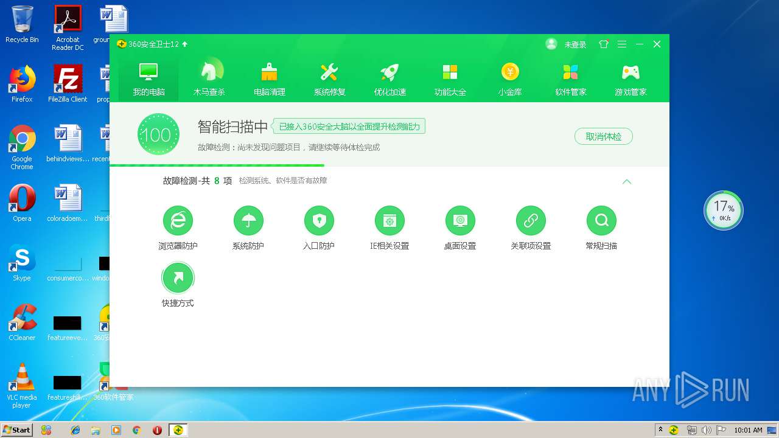The image size is (779, 438).
Task: Open the 木马查杀 trojan scan tab
Action: coord(209,79)
